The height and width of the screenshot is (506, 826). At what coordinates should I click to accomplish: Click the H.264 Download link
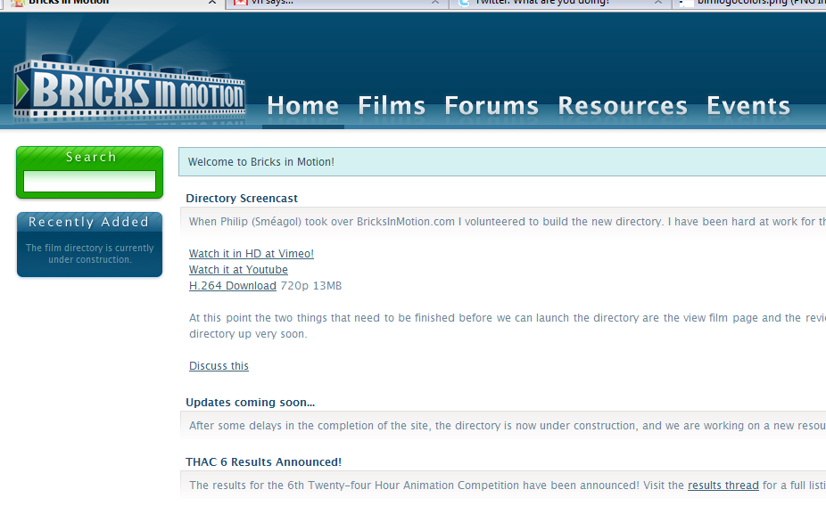click(x=232, y=286)
